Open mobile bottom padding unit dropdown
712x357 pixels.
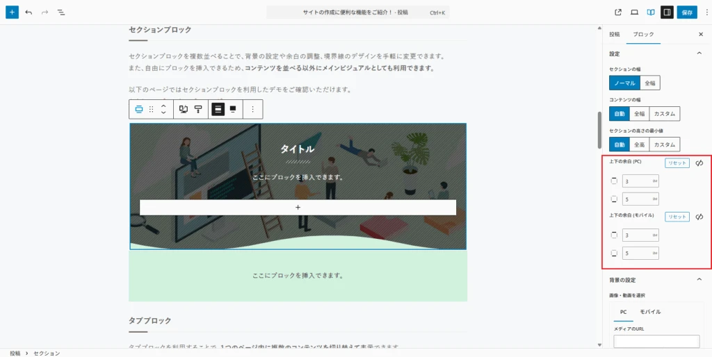click(655, 253)
